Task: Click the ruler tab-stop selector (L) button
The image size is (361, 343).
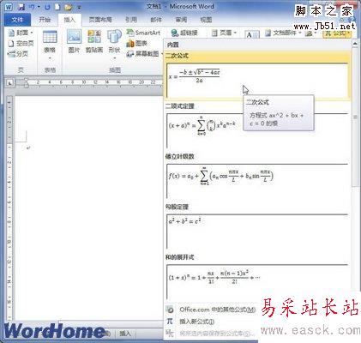Action: tap(10, 83)
